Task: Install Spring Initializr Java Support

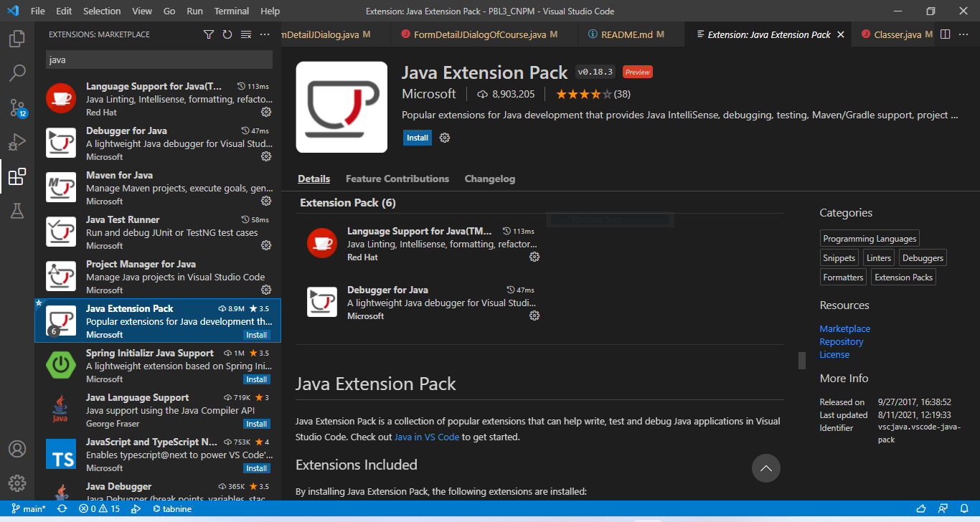Action: [257, 379]
